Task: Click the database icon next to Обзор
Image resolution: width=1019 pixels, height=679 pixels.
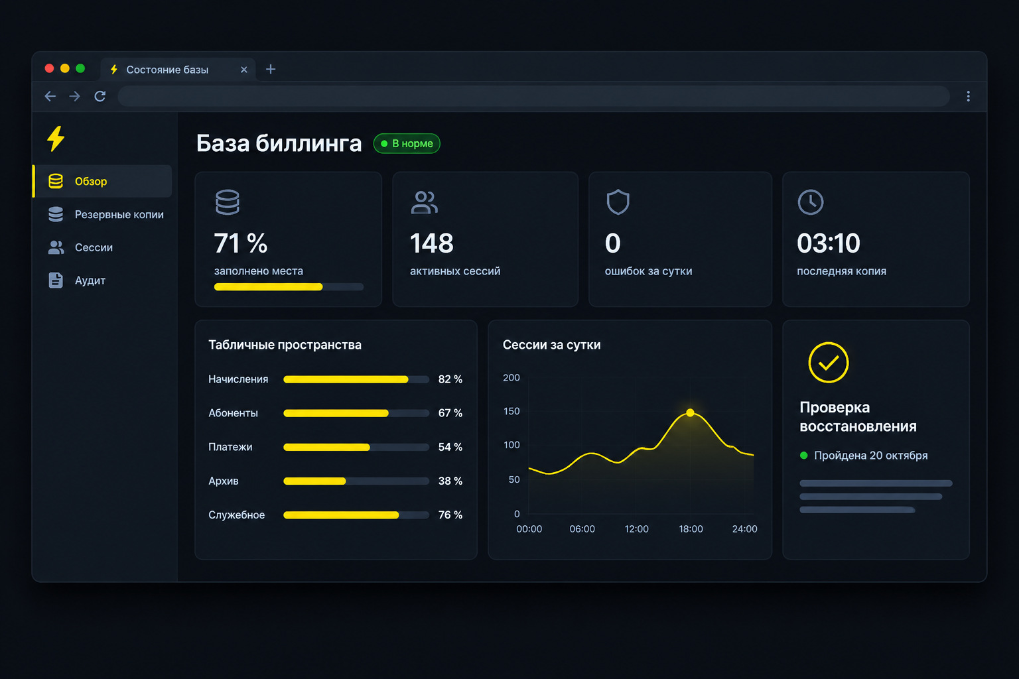Action: 56,181
